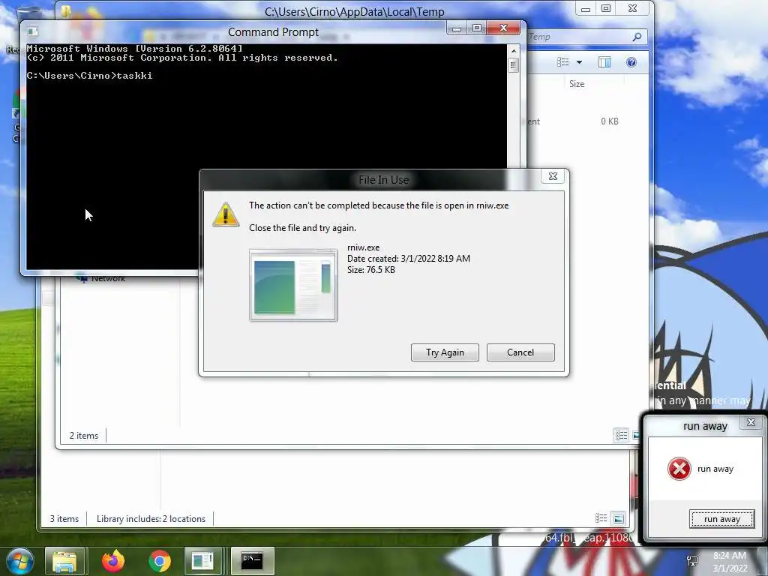Click large icons view in library window status bar

(x=619, y=518)
